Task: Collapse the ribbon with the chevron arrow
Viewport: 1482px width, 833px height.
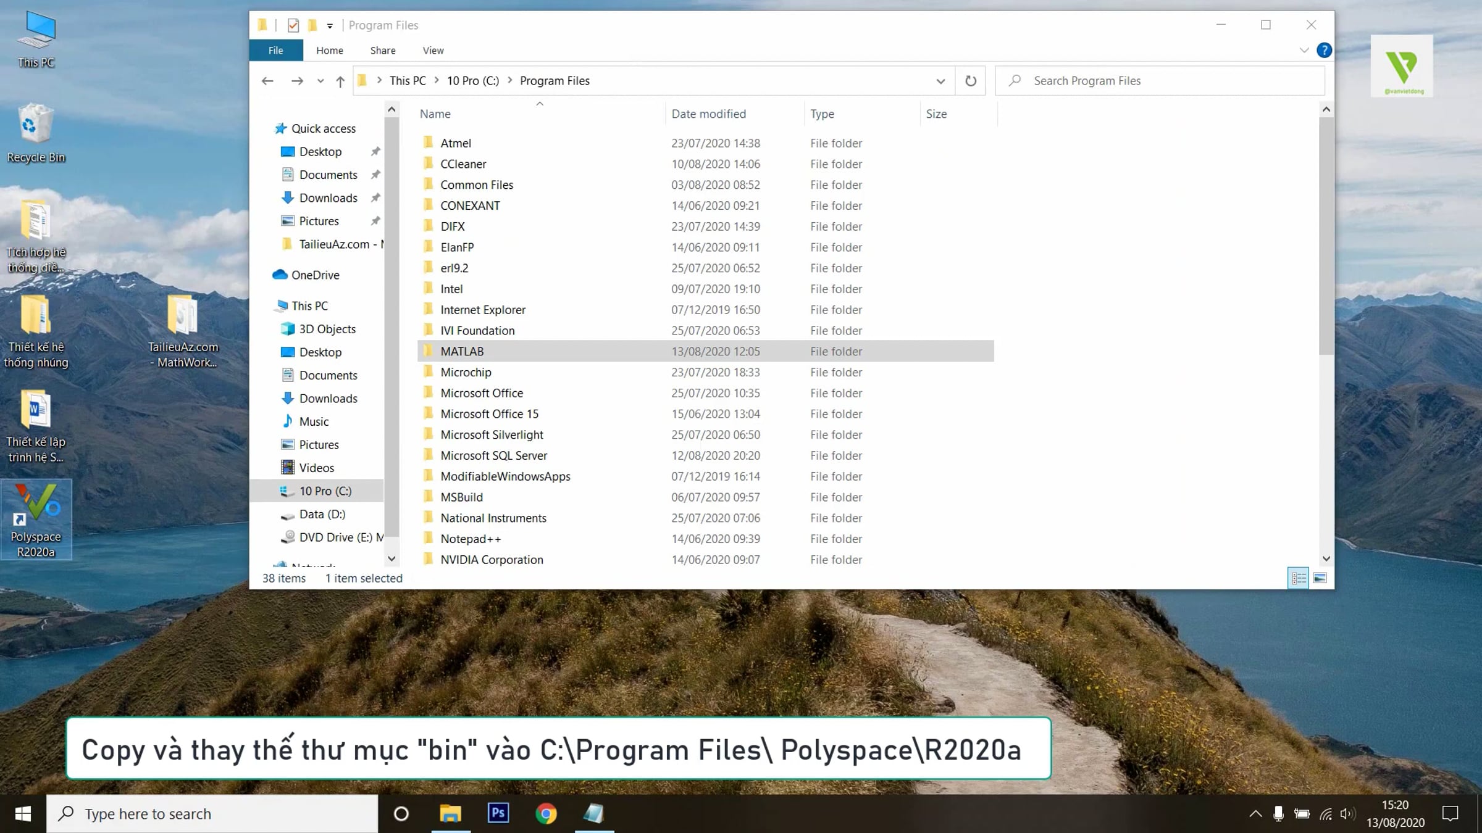Action: pyautogui.click(x=1304, y=50)
